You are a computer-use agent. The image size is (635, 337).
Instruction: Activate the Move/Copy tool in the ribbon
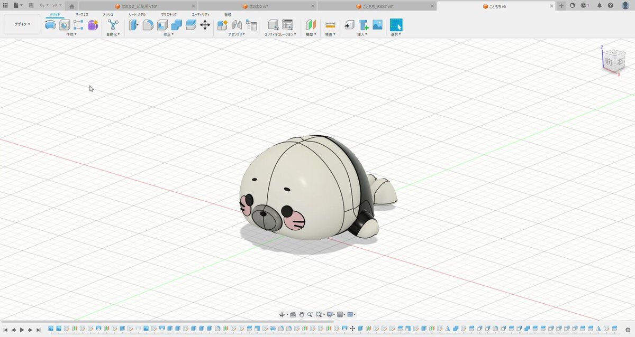tap(205, 25)
